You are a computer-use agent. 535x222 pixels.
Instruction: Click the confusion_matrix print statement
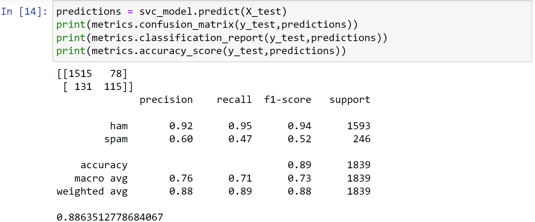[x=207, y=25]
